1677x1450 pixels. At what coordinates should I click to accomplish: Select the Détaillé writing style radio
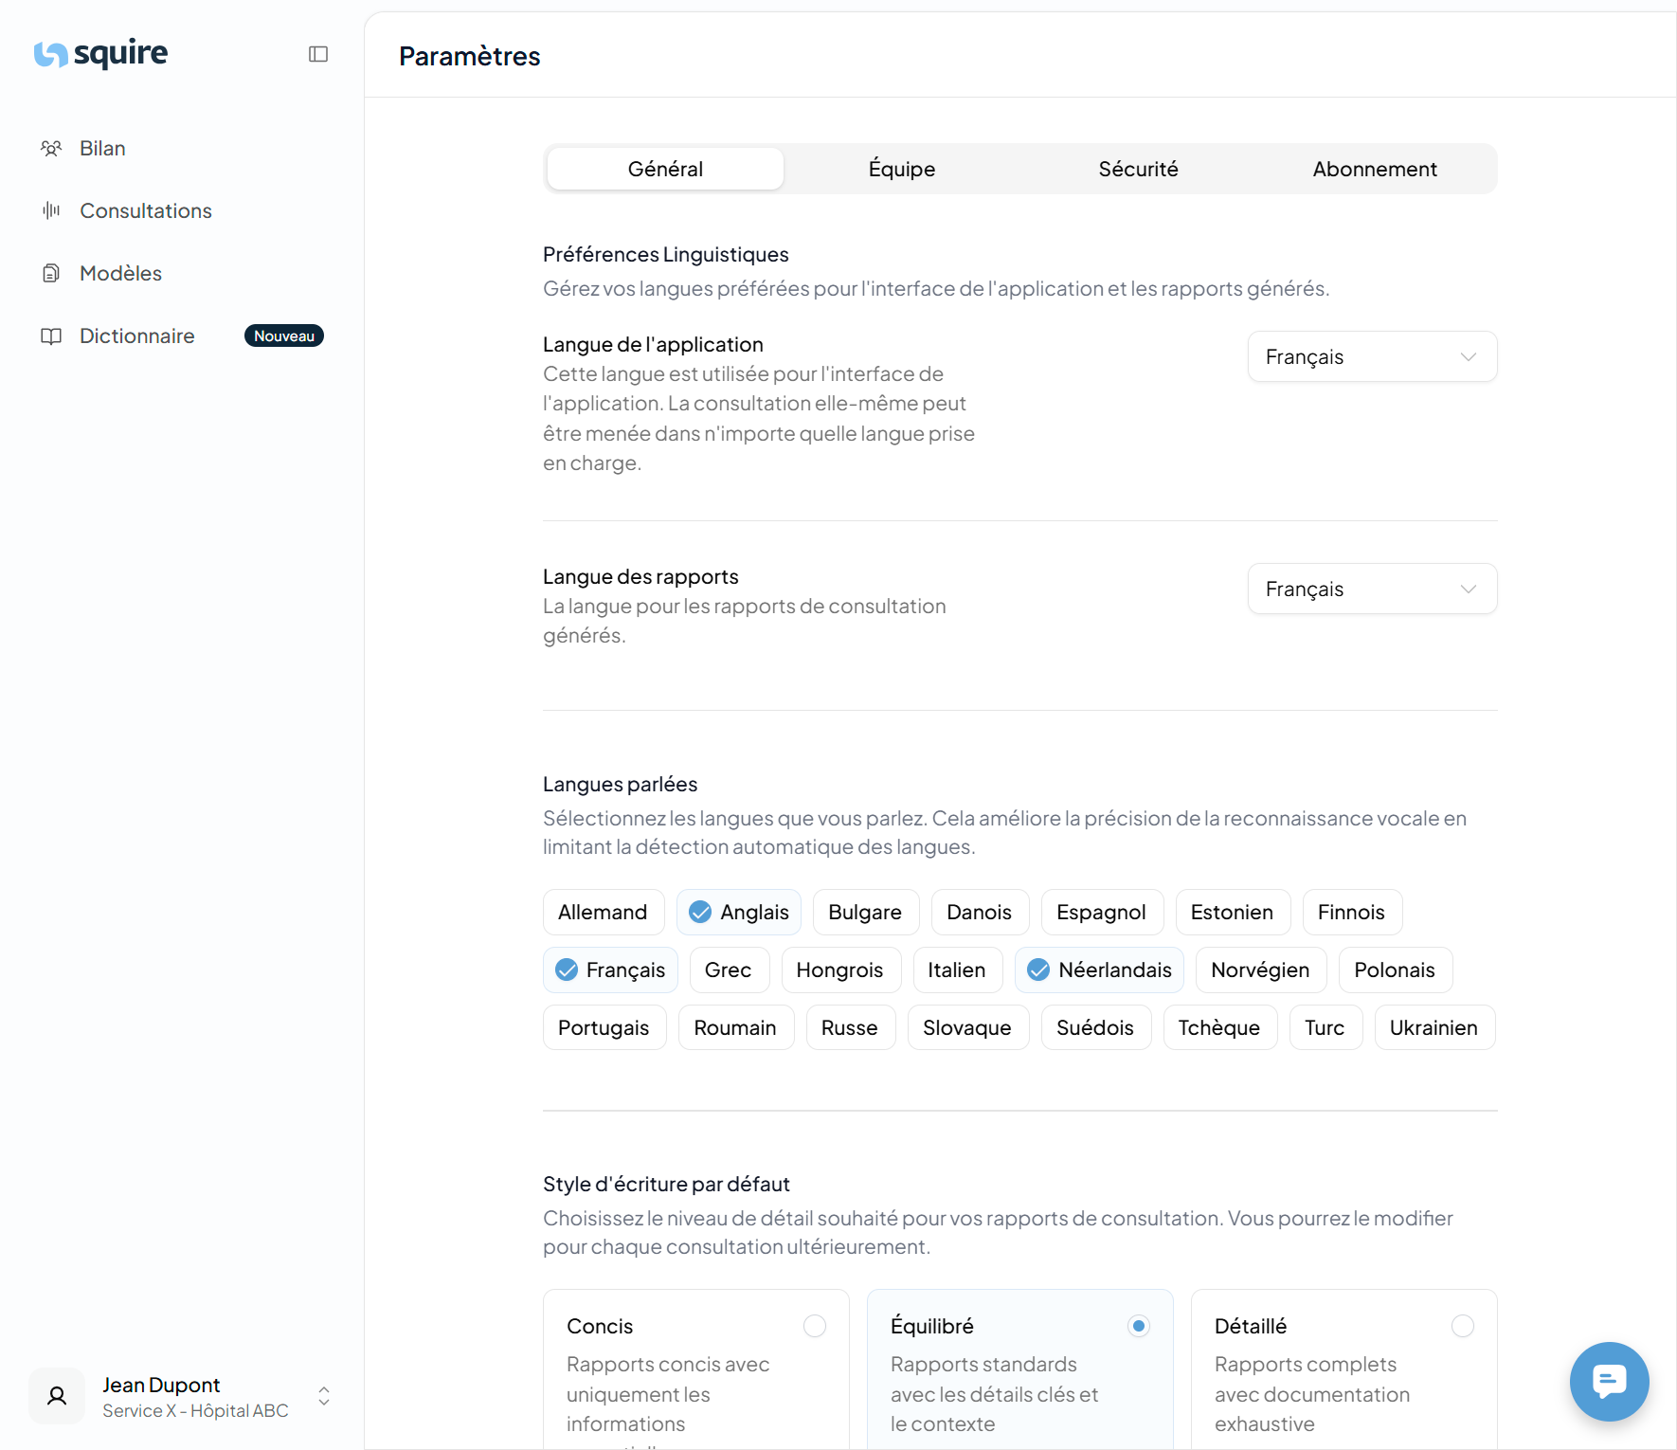click(x=1462, y=1326)
